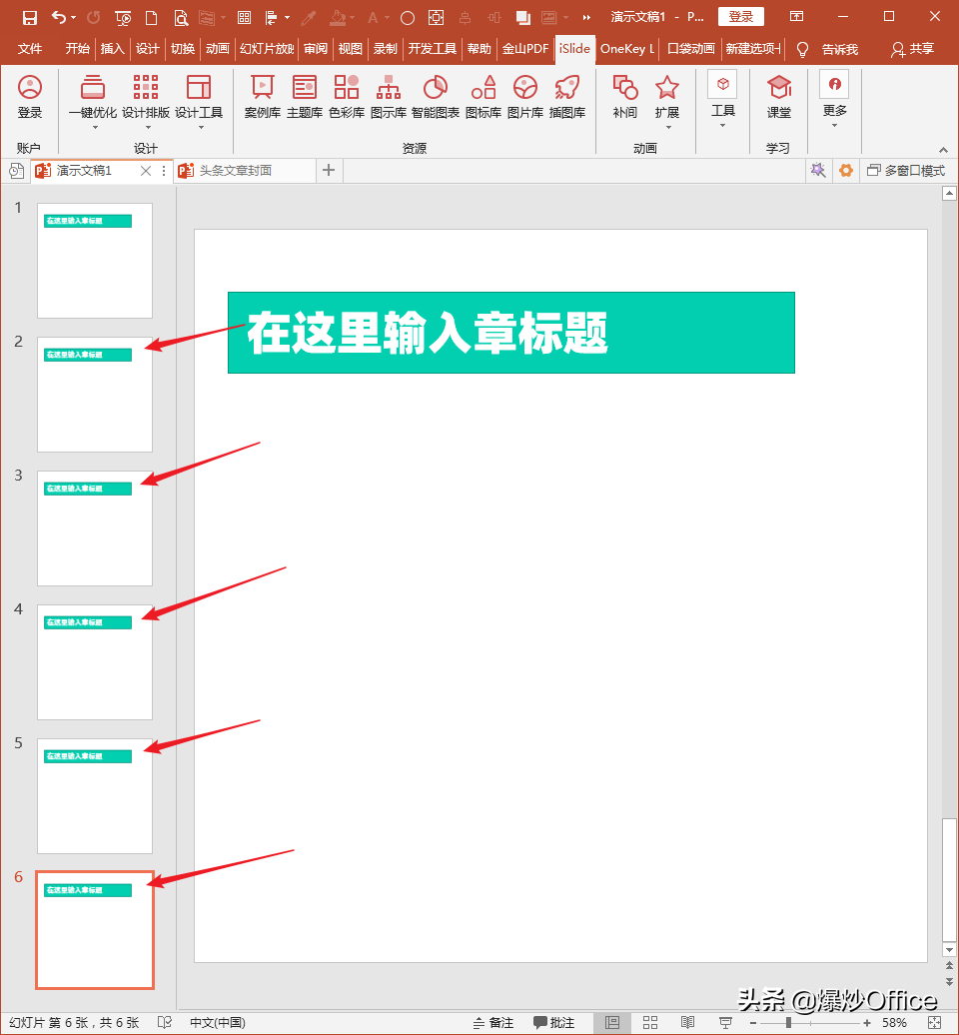Viewport: 959px width, 1035px height.
Task: Switch to Reading view icon
Action: click(x=687, y=1022)
